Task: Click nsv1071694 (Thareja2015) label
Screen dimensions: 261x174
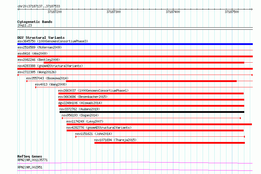Action: 115,140
